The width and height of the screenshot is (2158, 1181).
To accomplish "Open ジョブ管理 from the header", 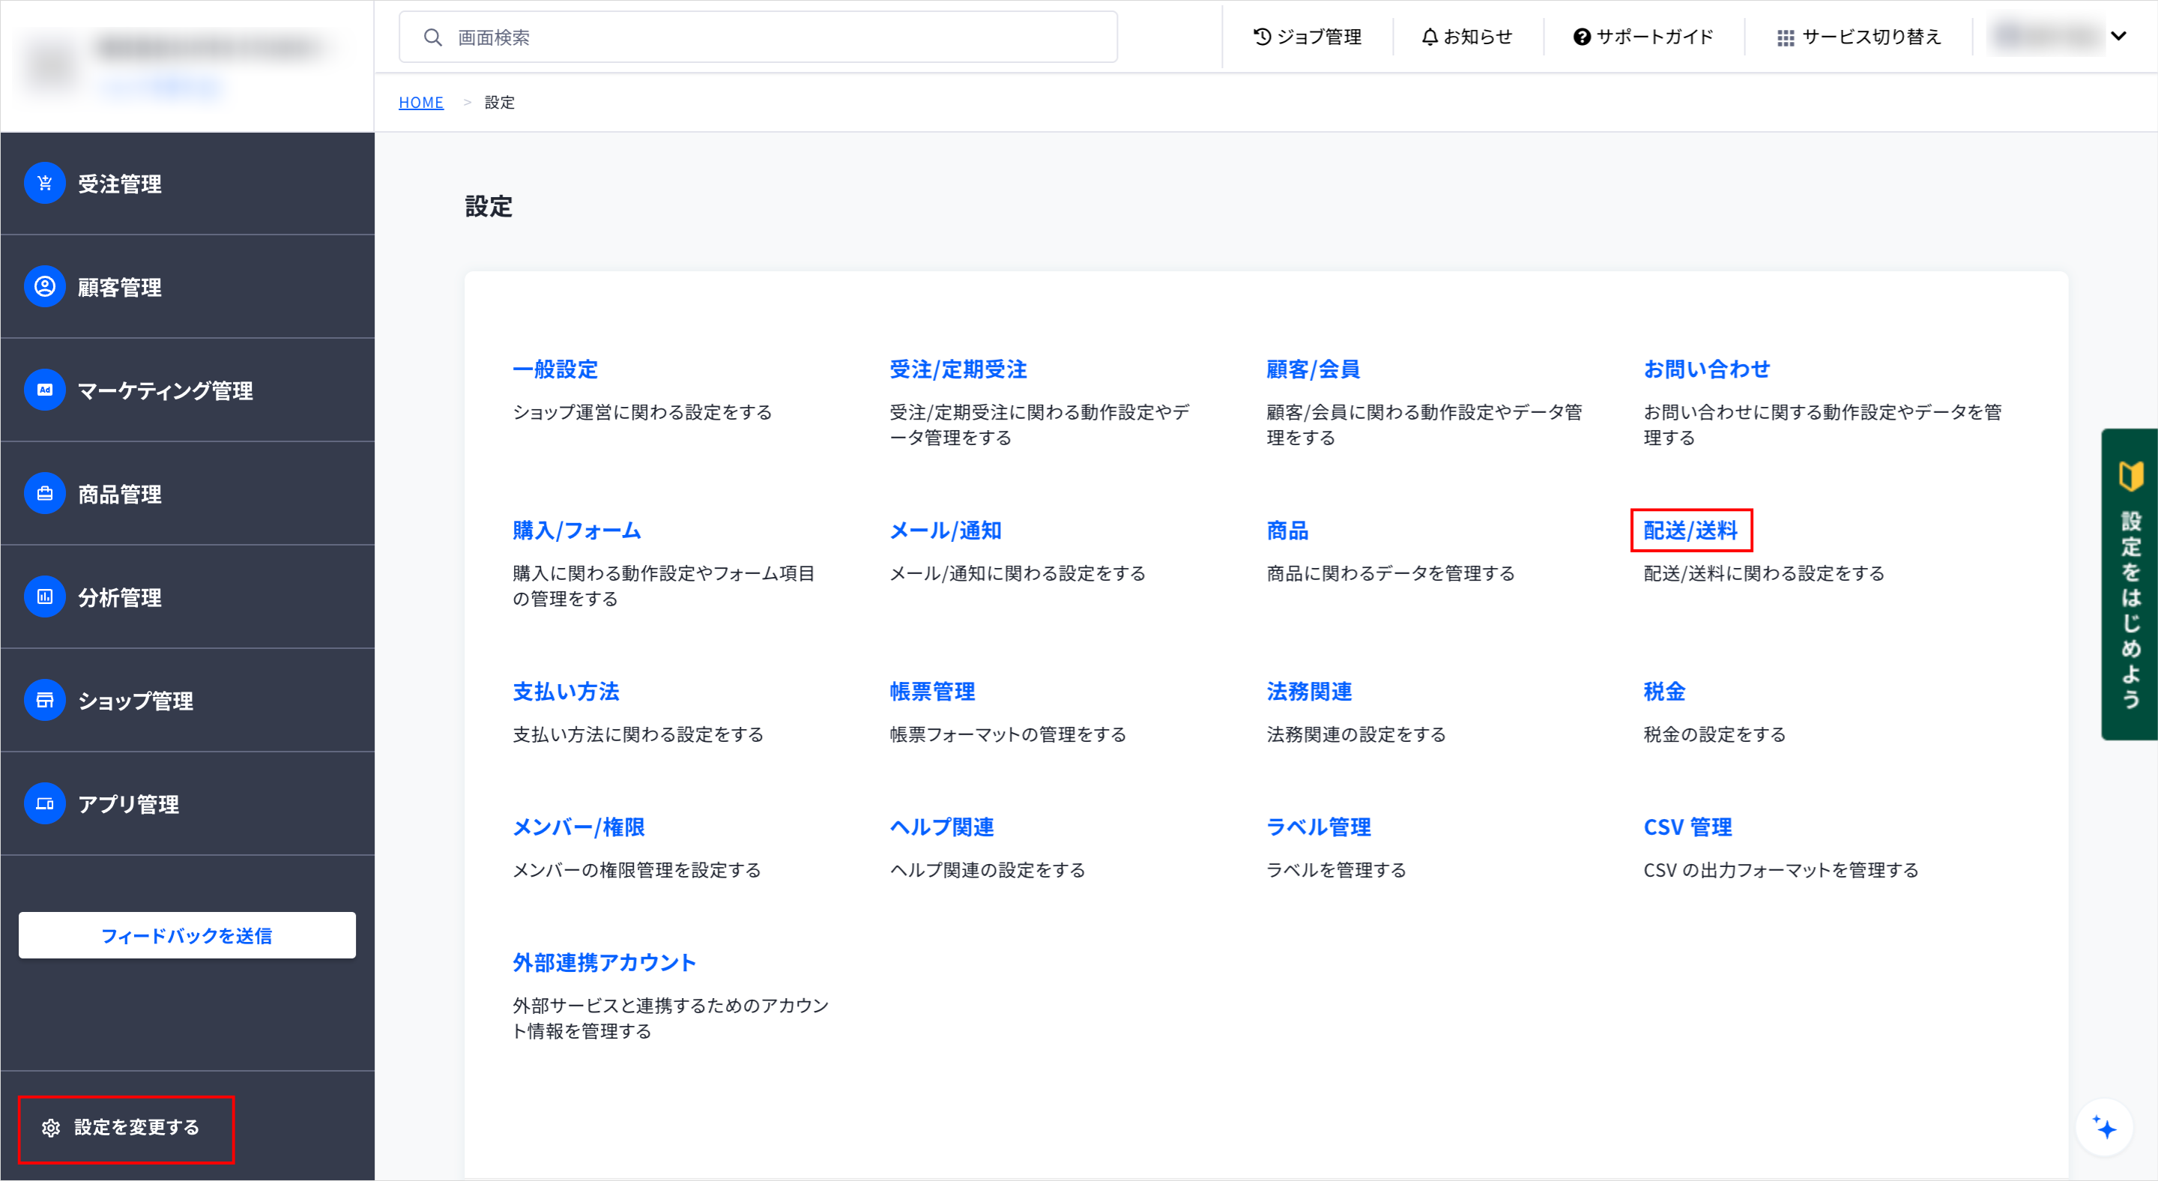I will click(1307, 37).
